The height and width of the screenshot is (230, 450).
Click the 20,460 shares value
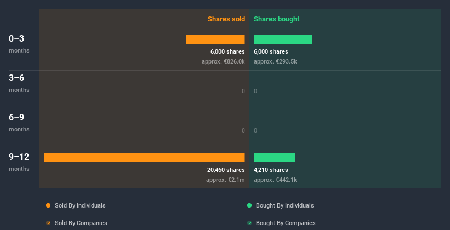(x=226, y=170)
